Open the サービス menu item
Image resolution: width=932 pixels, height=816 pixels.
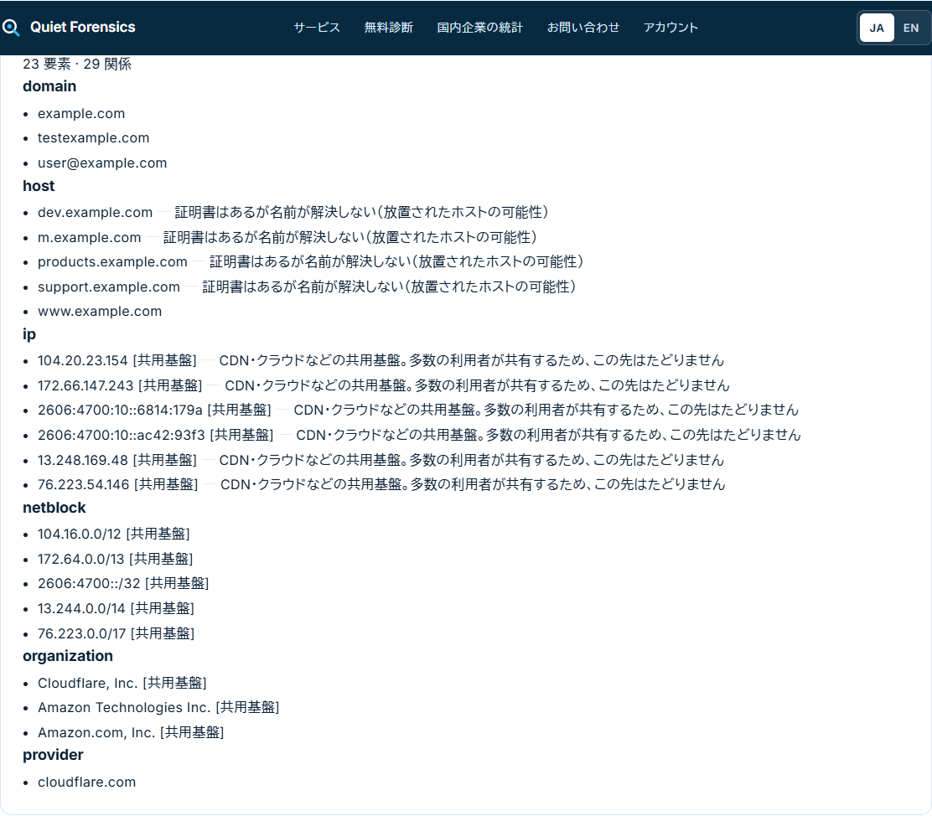tap(317, 28)
